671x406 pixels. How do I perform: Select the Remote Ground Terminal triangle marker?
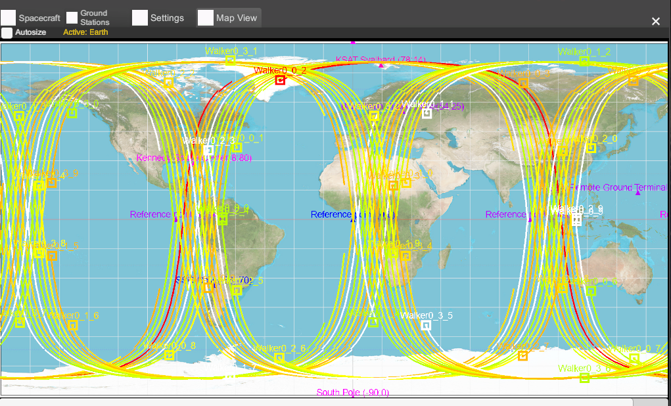coord(637,192)
